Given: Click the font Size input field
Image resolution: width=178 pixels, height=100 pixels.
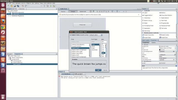Looking at the screenshot, I should (x=104, y=42).
